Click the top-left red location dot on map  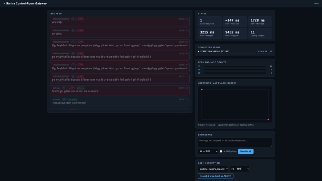click(202, 89)
